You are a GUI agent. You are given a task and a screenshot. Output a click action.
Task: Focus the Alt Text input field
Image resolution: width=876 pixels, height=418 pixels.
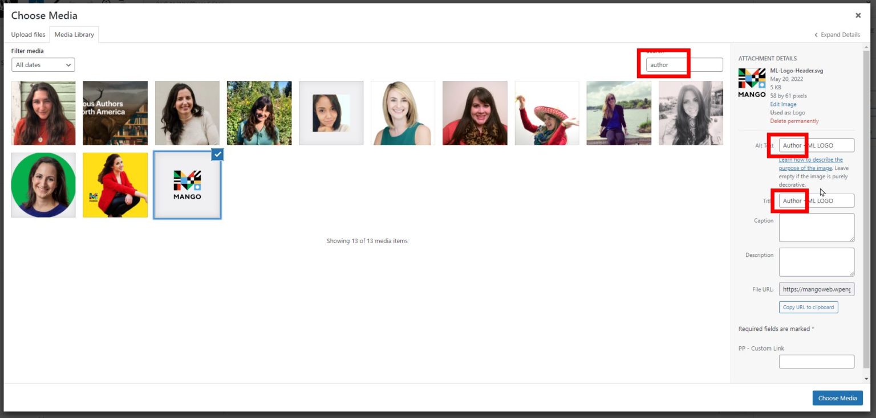tap(816, 145)
